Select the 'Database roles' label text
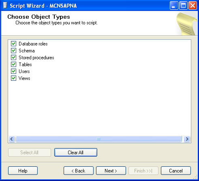 [33, 44]
